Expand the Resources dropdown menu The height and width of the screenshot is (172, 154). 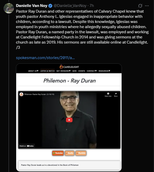pos(104,71)
